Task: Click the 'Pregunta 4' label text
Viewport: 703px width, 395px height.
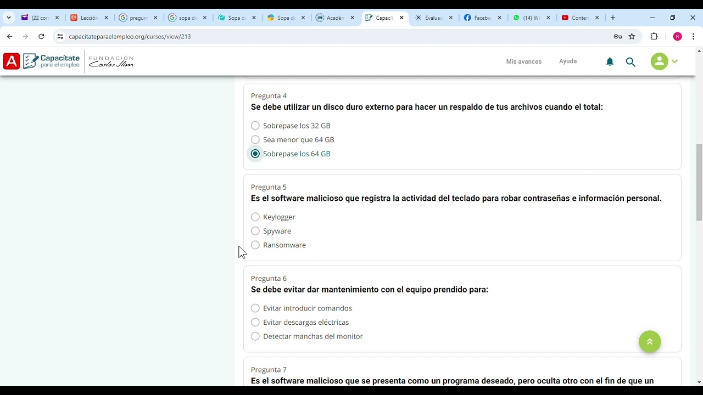Action: (x=269, y=96)
